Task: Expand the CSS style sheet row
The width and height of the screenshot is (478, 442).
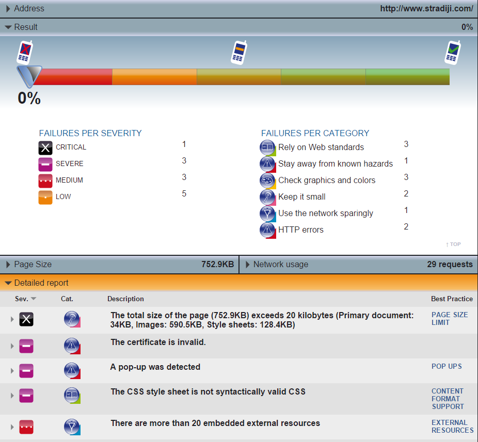Action: (x=12, y=396)
